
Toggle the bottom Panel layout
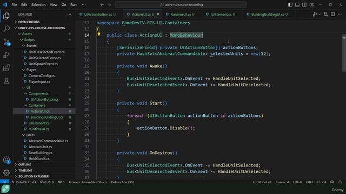297,5
